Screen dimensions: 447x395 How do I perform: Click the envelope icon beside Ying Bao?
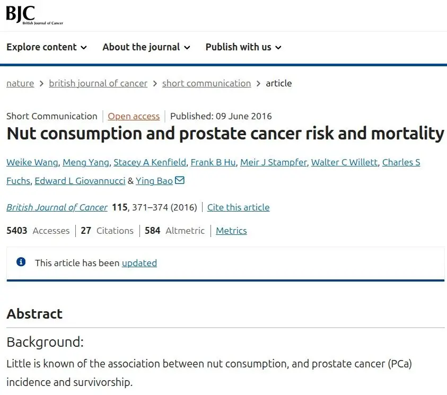[x=180, y=180]
